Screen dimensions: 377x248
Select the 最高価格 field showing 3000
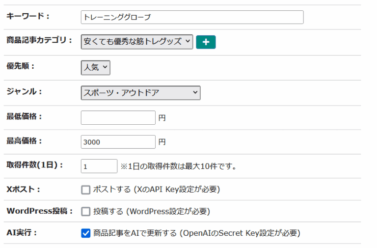click(x=118, y=142)
